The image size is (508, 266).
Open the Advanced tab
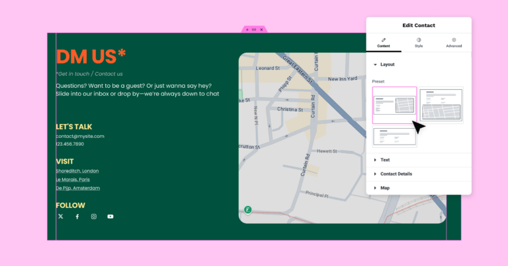click(454, 43)
